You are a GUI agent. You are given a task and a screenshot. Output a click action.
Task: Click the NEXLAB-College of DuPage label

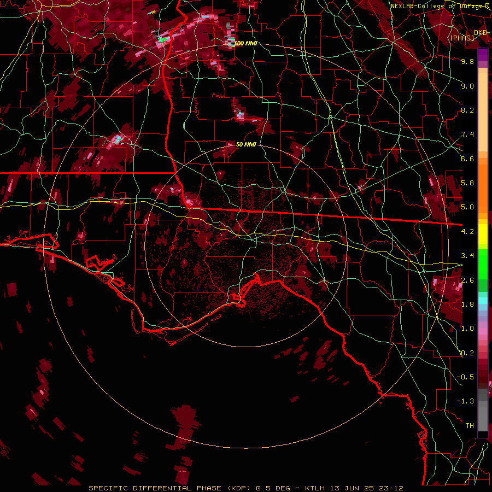point(440,6)
